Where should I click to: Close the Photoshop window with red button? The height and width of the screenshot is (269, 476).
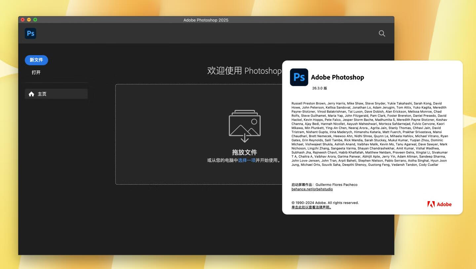coord(23,20)
